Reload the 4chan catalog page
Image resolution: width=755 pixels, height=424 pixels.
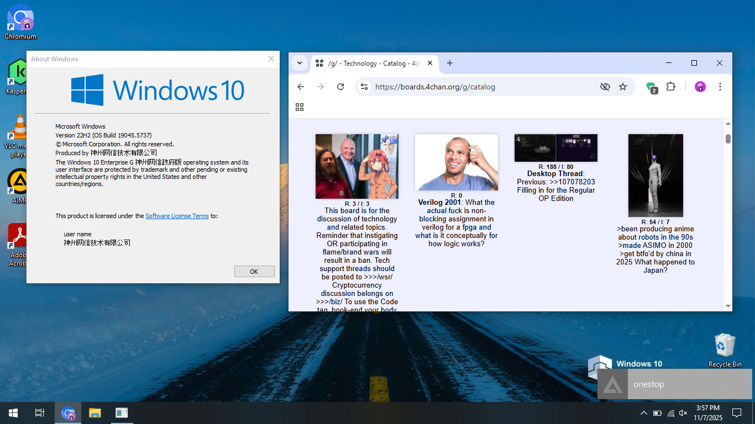[340, 87]
